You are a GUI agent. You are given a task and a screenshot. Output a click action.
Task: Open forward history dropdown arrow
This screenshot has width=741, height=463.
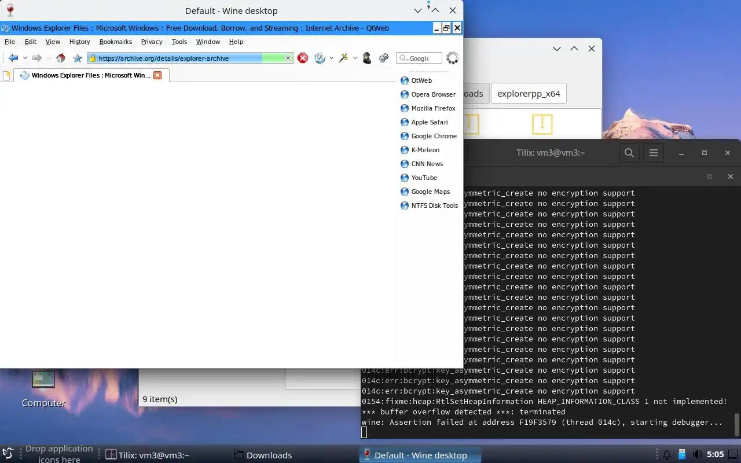[49, 58]
